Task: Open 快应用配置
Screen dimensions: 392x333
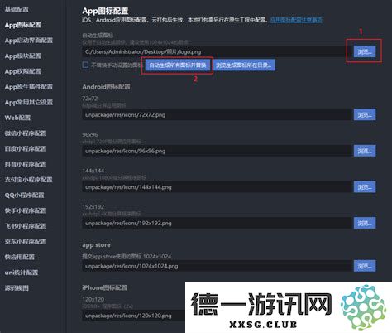Action: pos(20,257)
